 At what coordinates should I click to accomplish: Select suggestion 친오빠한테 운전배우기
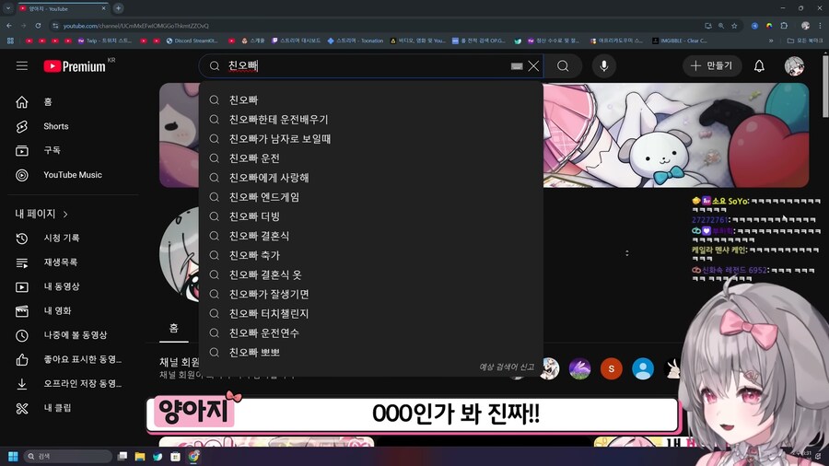[x=370, y=120]
